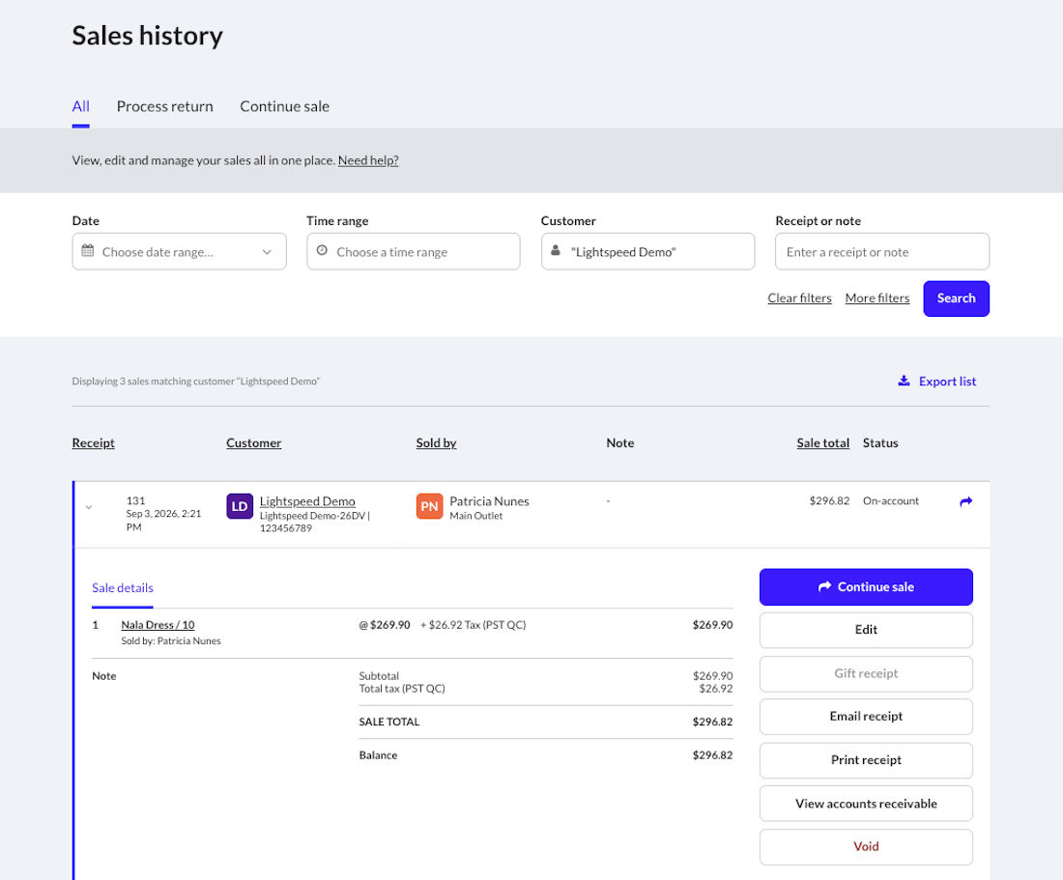This screenshot has height=880, width=1063.
Task: Click the Print receipt button
Action: pos(866,760)
